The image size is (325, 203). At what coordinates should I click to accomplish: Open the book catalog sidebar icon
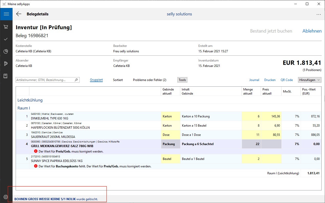[6, 76]
